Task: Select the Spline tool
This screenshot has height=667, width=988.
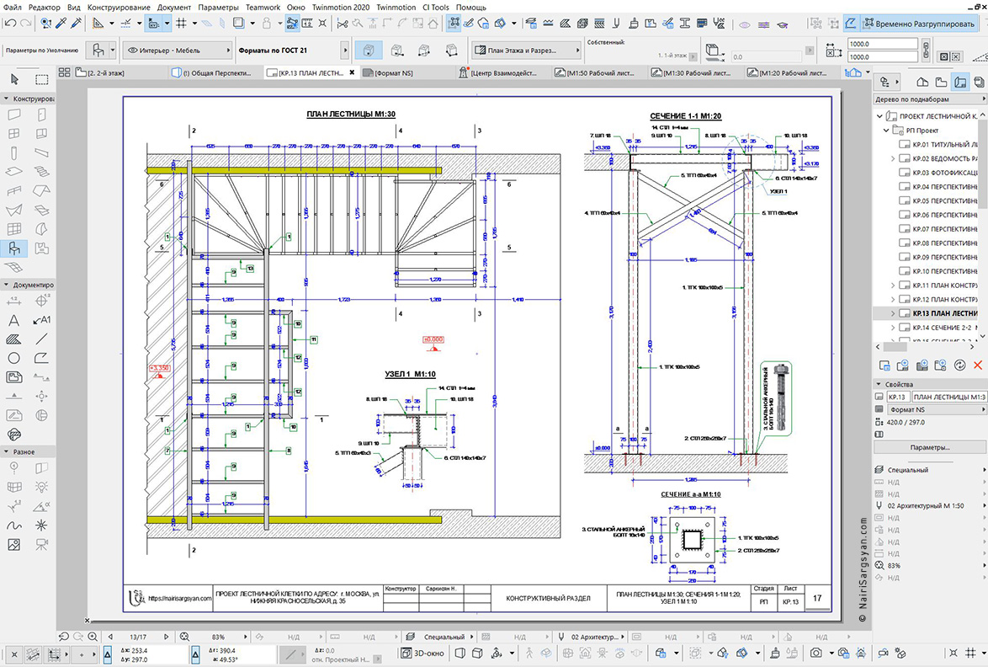Action: click(x=13, y=526)
